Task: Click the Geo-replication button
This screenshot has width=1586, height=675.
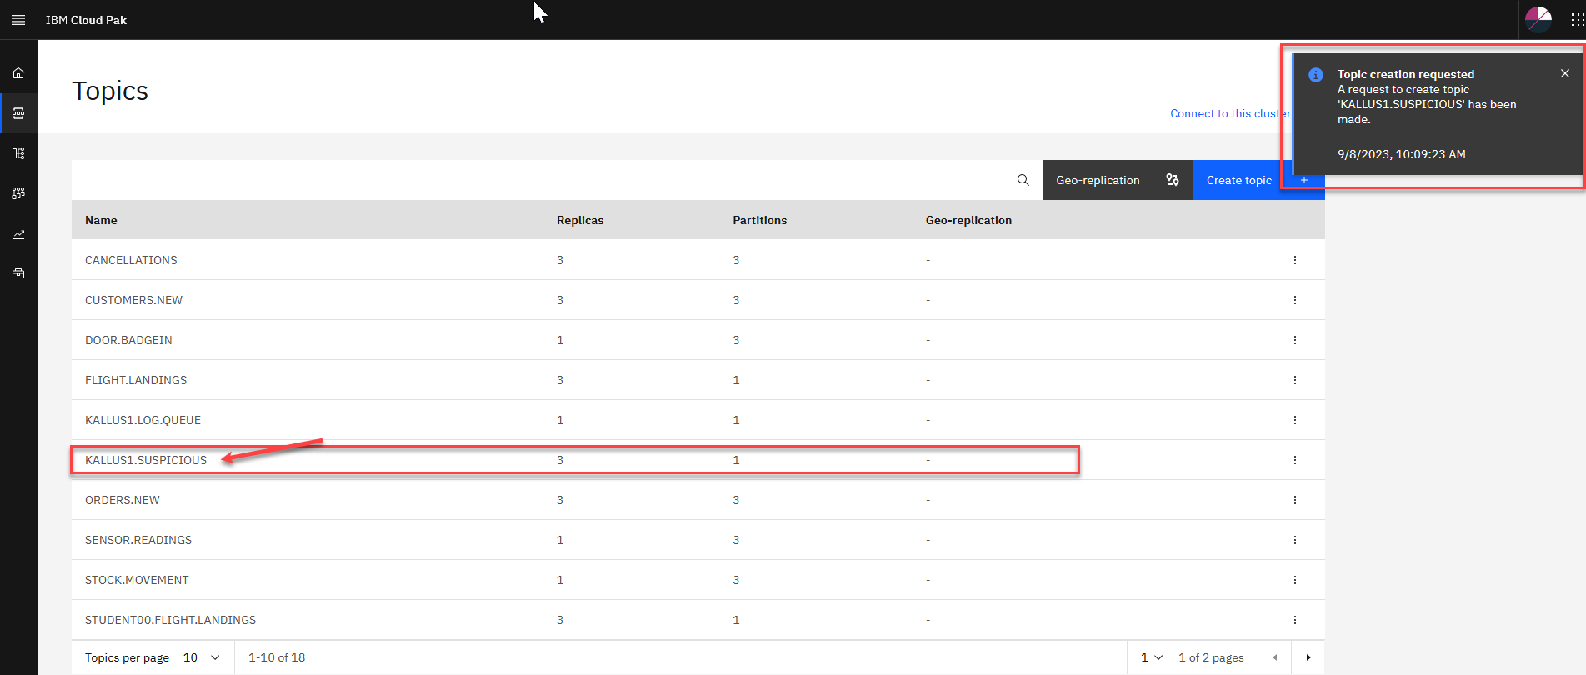Action: click(x=1117, y=180)
